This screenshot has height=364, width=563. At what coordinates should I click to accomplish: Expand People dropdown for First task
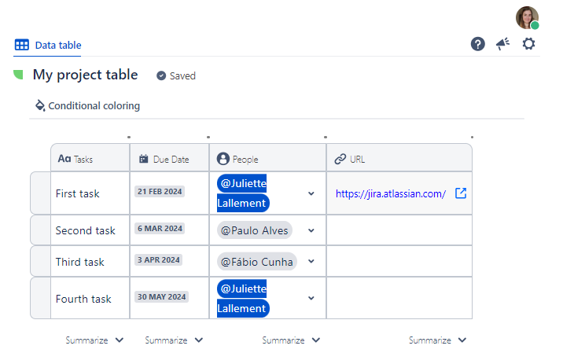coord(311,193)
